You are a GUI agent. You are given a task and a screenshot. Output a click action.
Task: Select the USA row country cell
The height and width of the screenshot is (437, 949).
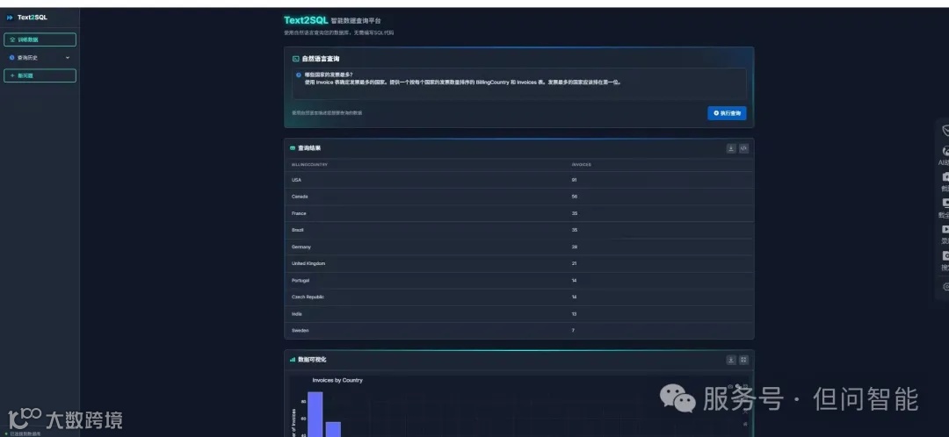296,180
